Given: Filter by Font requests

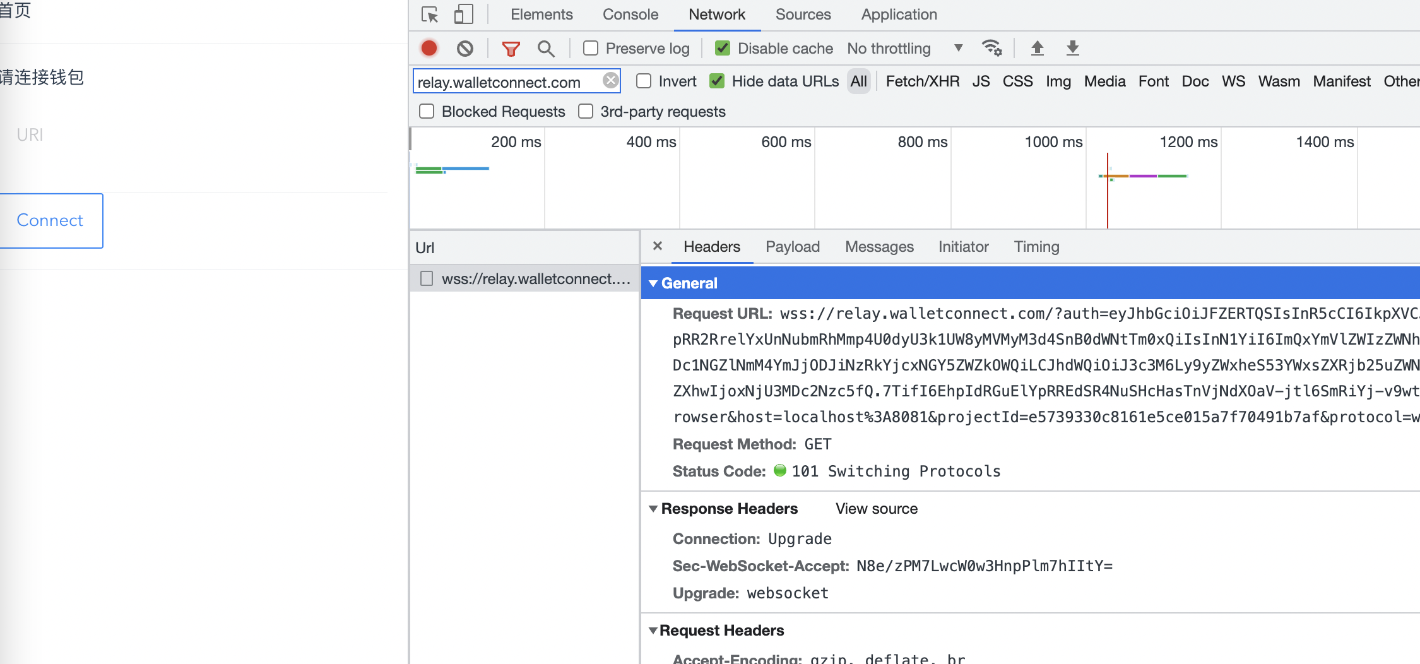Looking at the screenshot, I should tap(1153, 81).
